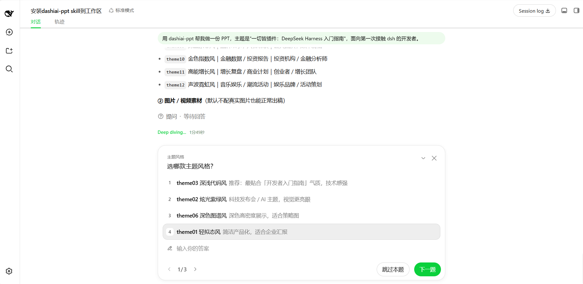
Task: Click the theme12 code tag
Action: tap(175, 85)
